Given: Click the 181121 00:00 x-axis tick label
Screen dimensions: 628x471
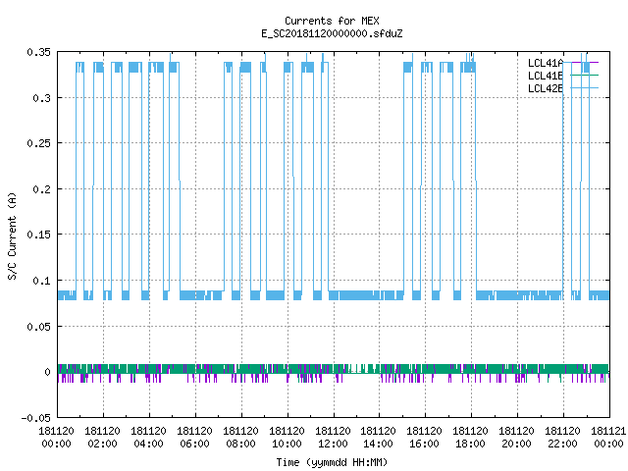Looking at the screenshot, I should click(608, 438).
